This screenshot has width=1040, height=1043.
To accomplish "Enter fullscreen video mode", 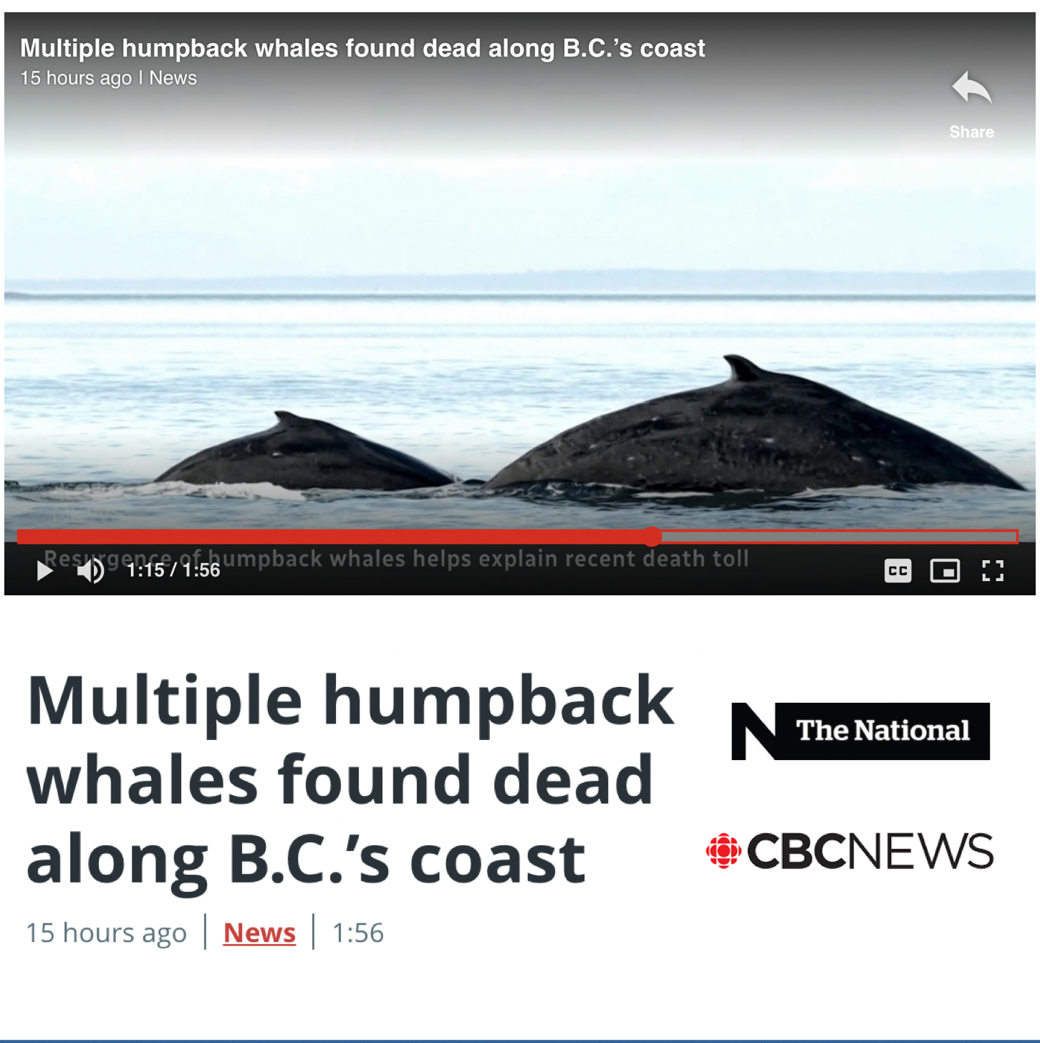I will point(992,571).
